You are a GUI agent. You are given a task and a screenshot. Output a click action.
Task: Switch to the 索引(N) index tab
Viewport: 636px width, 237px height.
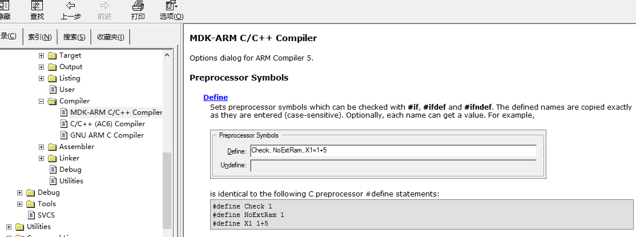(x=40, y=37)
